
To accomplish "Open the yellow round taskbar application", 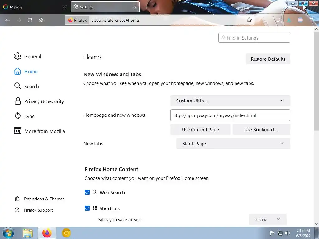I will [x=66, y=233].
